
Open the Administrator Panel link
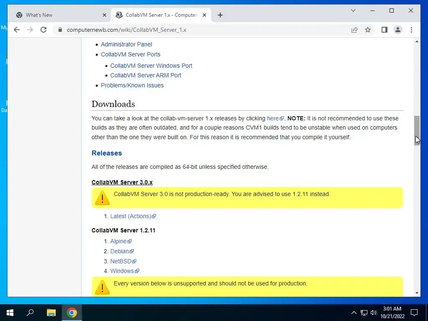click(126, 44)
